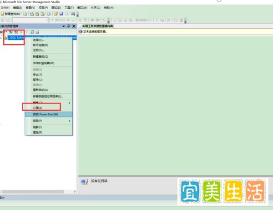
Task: Click the Filter icon in Object Explorer
Action: click(x=27, y=32)
